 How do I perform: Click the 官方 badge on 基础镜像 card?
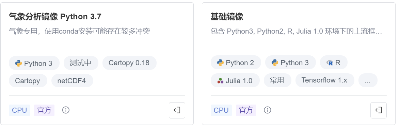[x=246, y=110]
